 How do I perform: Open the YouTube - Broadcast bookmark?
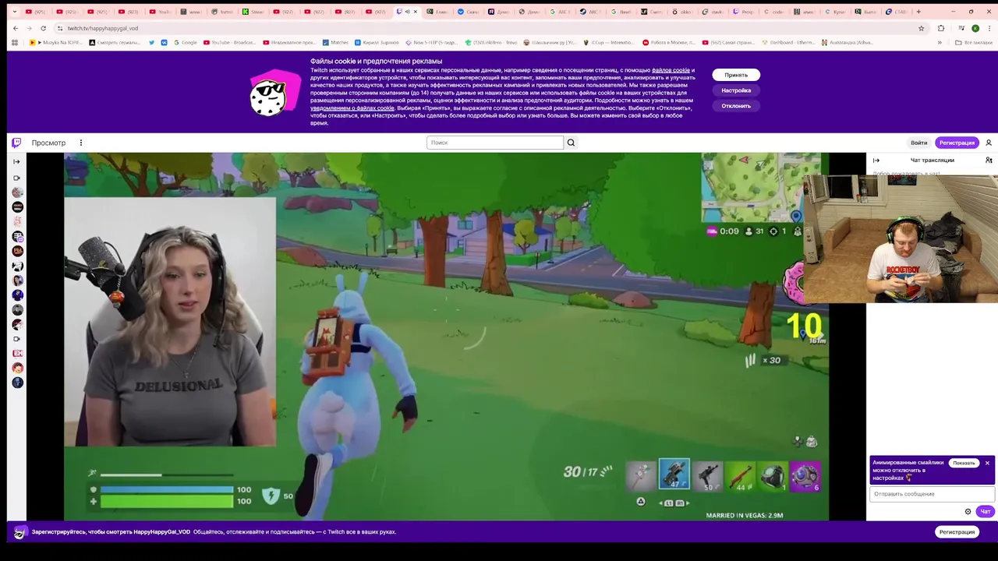[x=229, y=42]
